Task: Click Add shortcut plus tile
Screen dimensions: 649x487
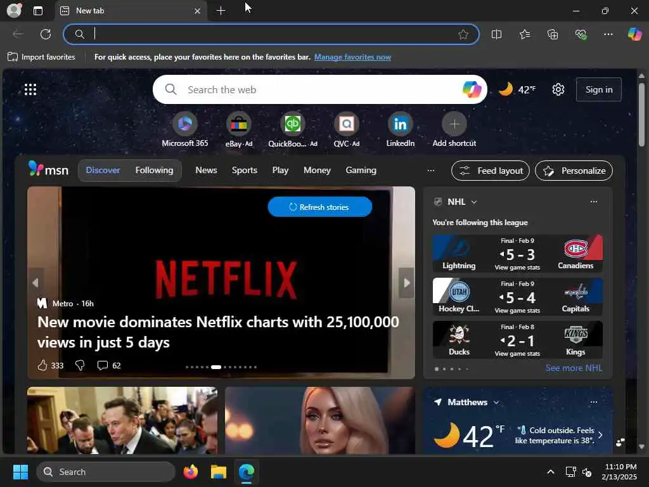Action: click(x=454, y=129)
